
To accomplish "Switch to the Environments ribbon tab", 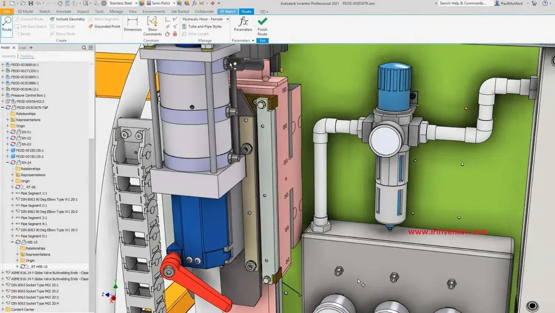I will (x=154, y=11).
